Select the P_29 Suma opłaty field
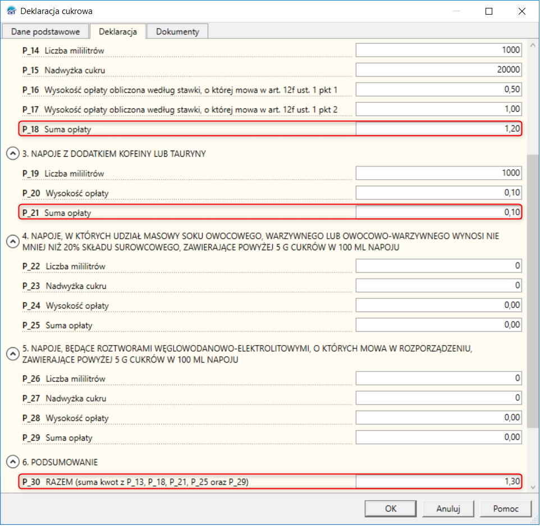The image size is (540, 526). pos(439,437)
